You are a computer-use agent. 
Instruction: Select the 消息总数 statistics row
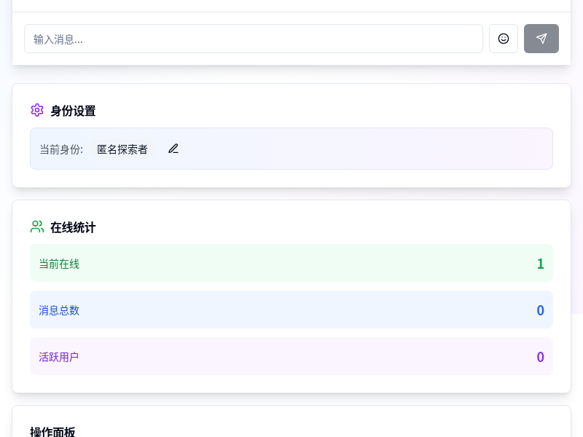tap(291, 310)
